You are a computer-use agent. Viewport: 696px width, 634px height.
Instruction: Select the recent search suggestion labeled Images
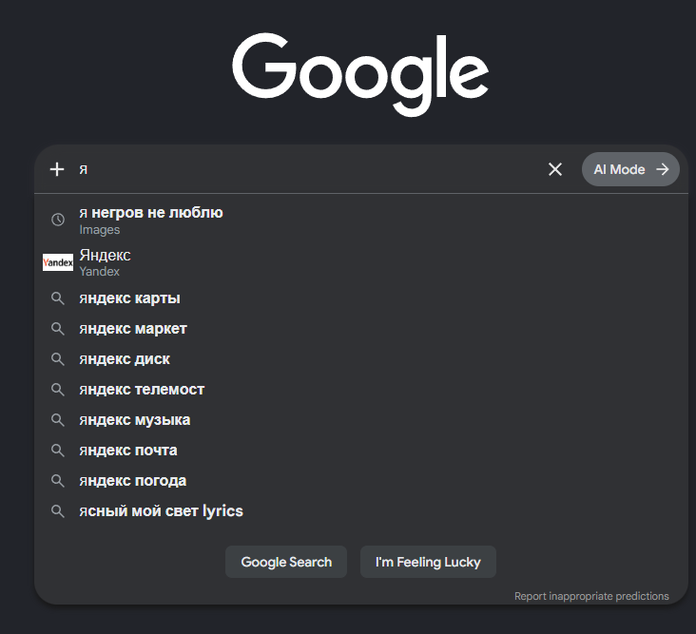[x=361, y=221]
